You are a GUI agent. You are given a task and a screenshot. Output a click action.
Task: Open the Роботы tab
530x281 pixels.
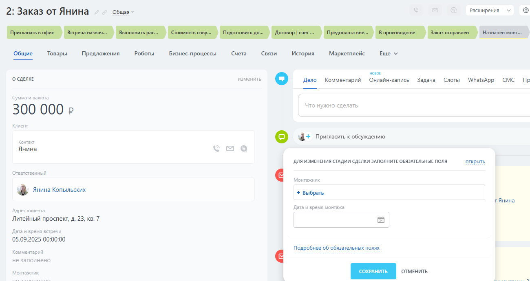[x=144, y=53]
